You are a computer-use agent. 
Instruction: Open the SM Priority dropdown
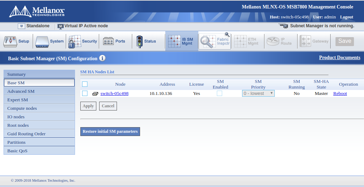258,93
